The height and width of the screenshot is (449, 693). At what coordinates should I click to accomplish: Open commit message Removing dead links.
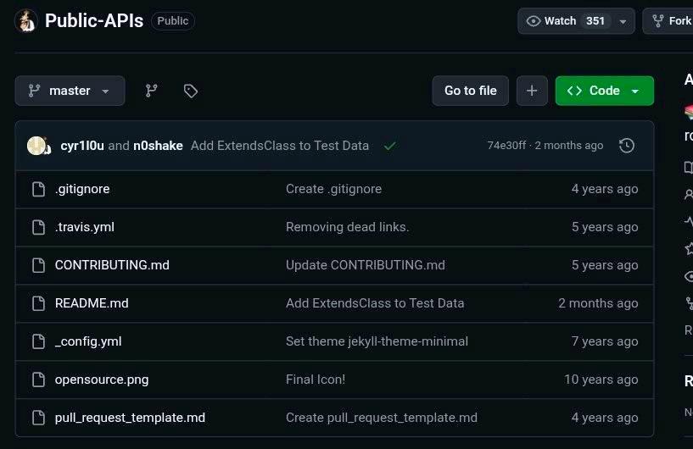348,227
